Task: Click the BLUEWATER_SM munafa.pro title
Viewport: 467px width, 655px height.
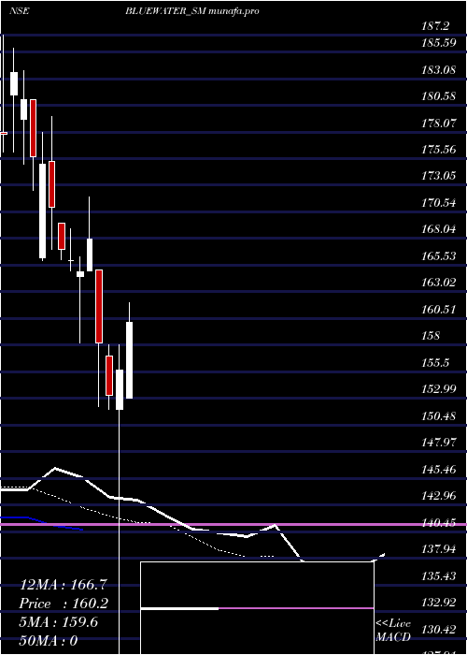Action: [192, 11]
